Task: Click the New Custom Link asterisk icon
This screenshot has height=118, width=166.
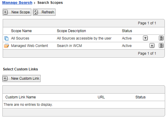Action: click(5, 78)
